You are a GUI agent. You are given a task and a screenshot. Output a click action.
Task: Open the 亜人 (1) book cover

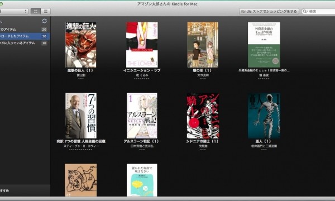264,116
